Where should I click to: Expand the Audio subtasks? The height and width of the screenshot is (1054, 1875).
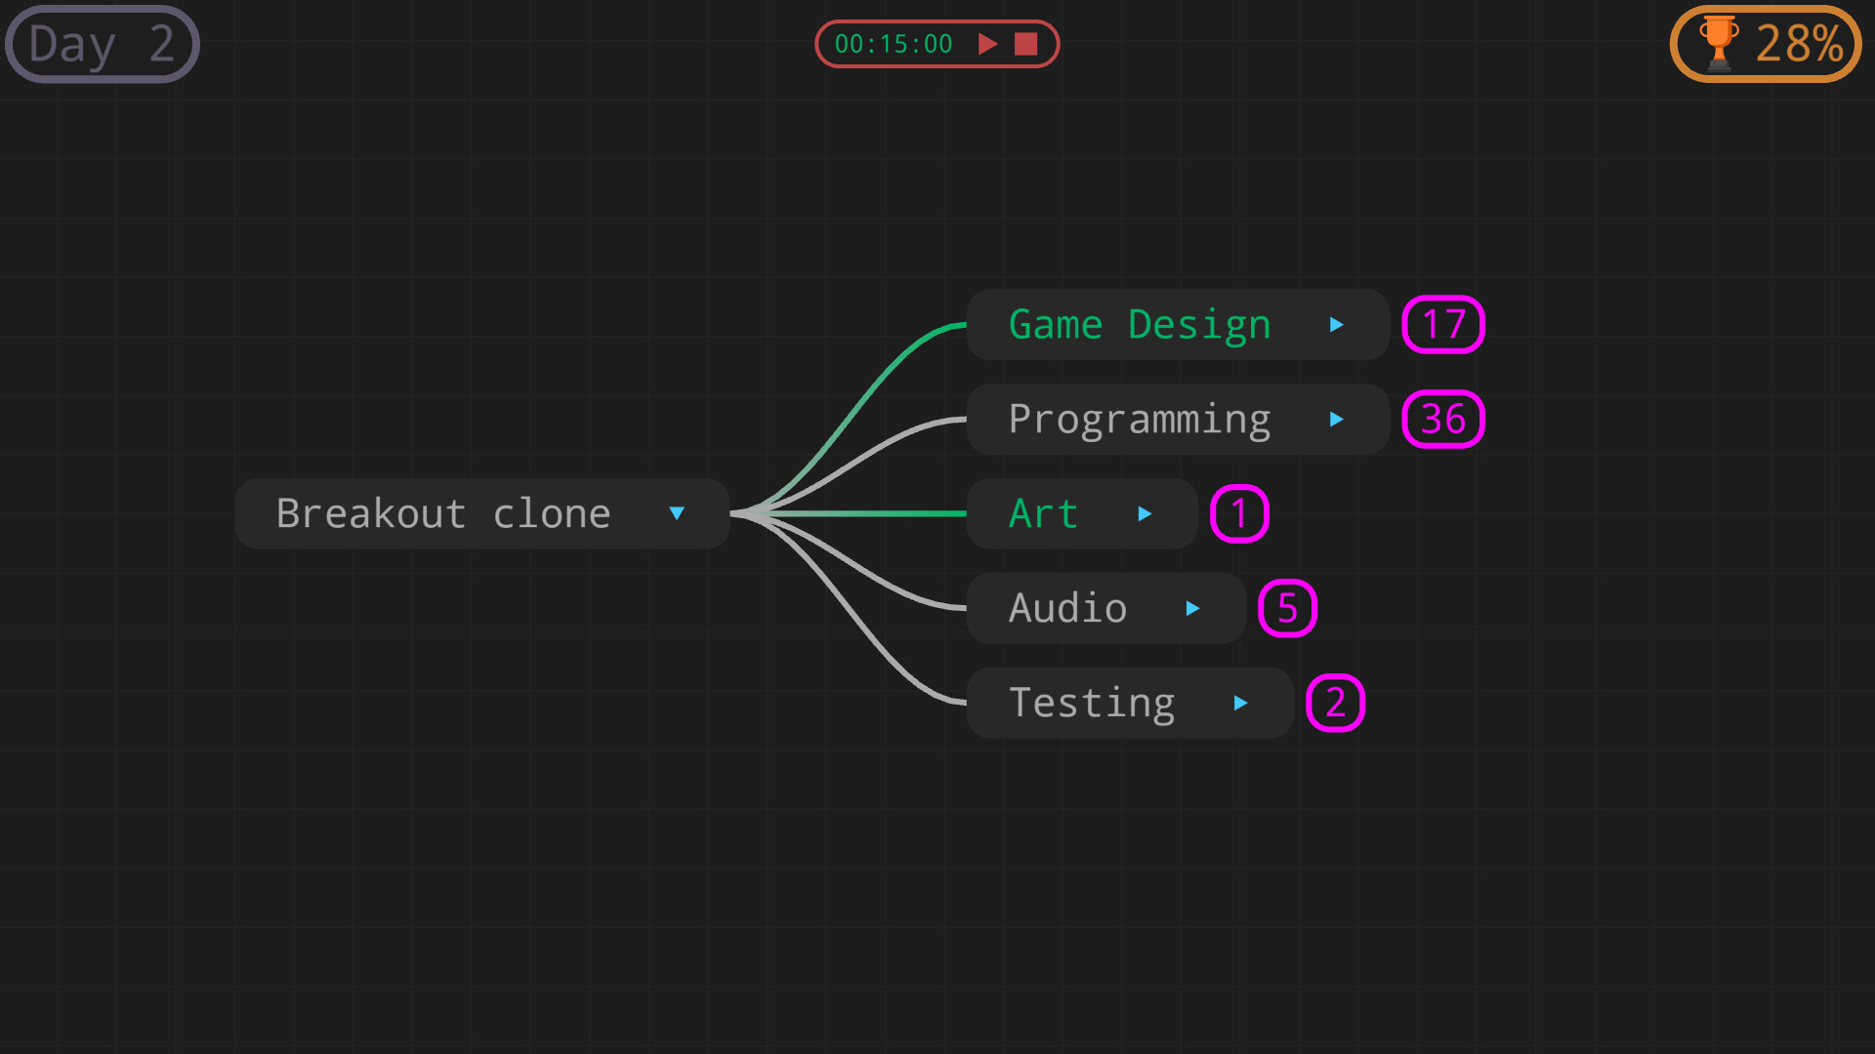[x=1193, y=608]
